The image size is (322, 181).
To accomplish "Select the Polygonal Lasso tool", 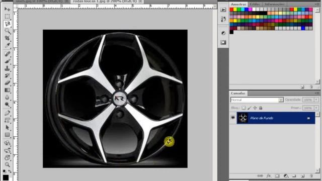I will click(x=7, y=24).
